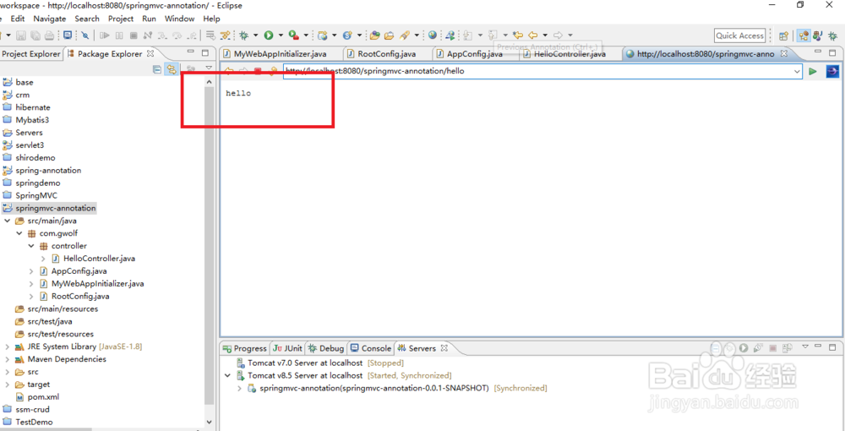Open the Help menu
Image resolution: width=845 pixels, height=431 pixels.
[x=212, y=19]
